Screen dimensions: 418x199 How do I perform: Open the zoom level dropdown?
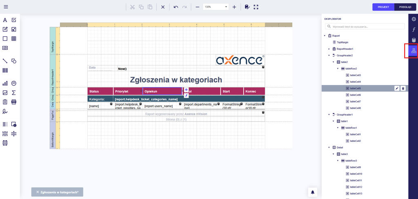[226, 7]
